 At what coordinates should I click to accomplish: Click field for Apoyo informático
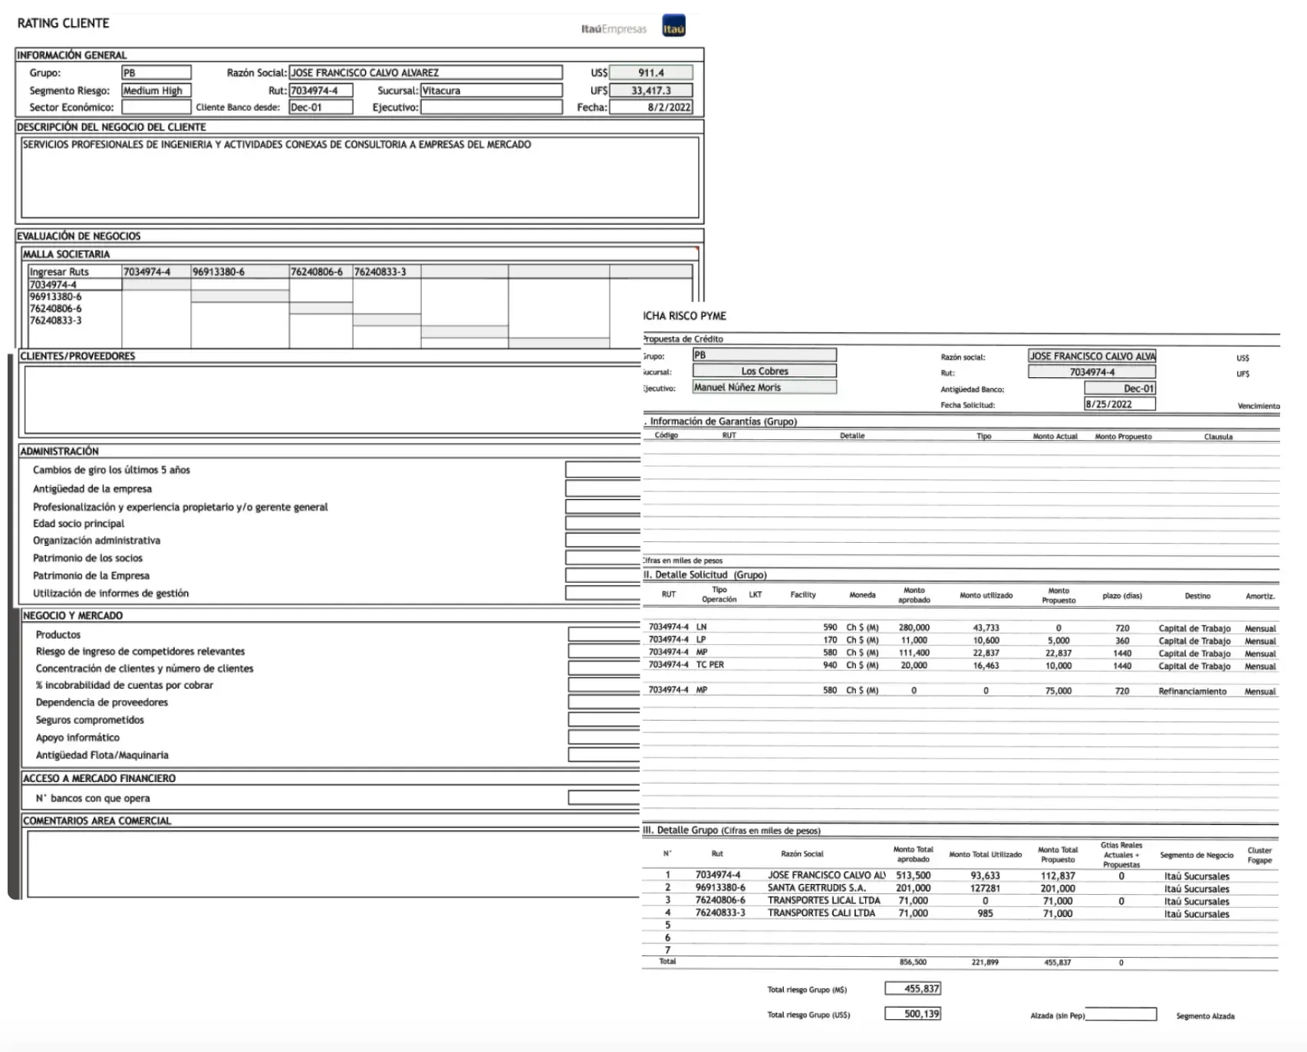(x=604, y=738)
